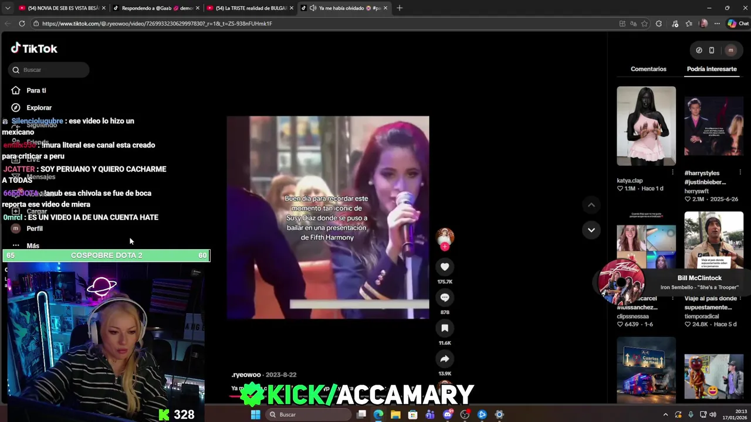Open the creator avatar beside the video
The image size is (751, 422).
(x=445, y=236)
